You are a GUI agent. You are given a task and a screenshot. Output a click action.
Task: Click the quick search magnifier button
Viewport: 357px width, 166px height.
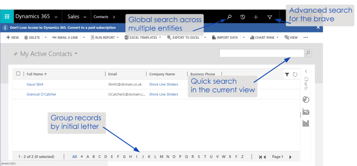308,53
